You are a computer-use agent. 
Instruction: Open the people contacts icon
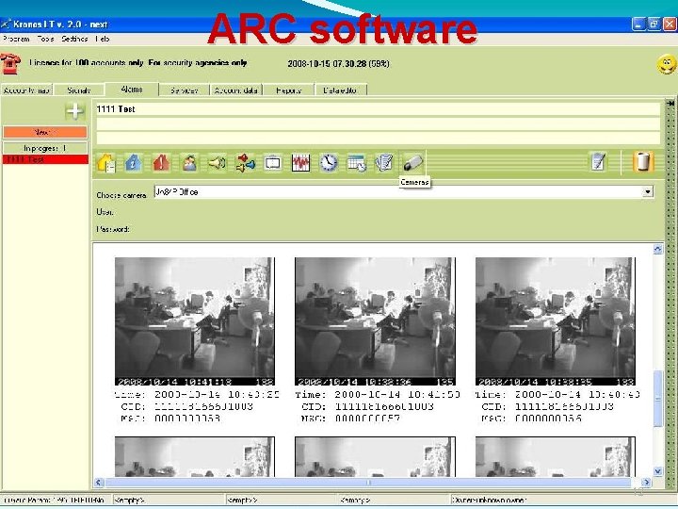coord(189,163)
